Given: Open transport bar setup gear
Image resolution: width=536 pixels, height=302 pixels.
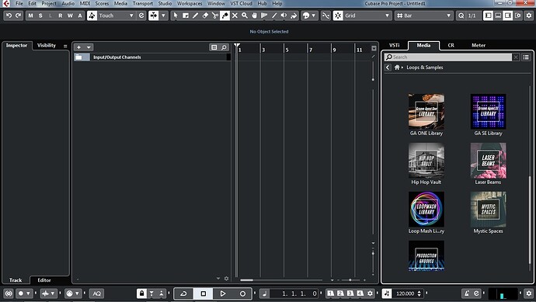Looking at the screenshot, I should pyautogui.click(x=529, y=293).
